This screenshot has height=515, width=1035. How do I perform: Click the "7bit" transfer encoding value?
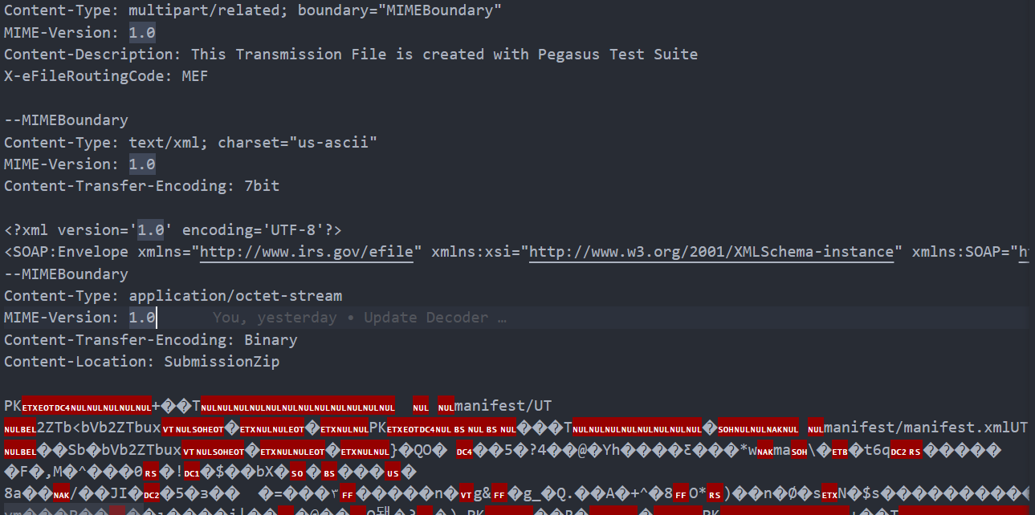tap(262, 186)
